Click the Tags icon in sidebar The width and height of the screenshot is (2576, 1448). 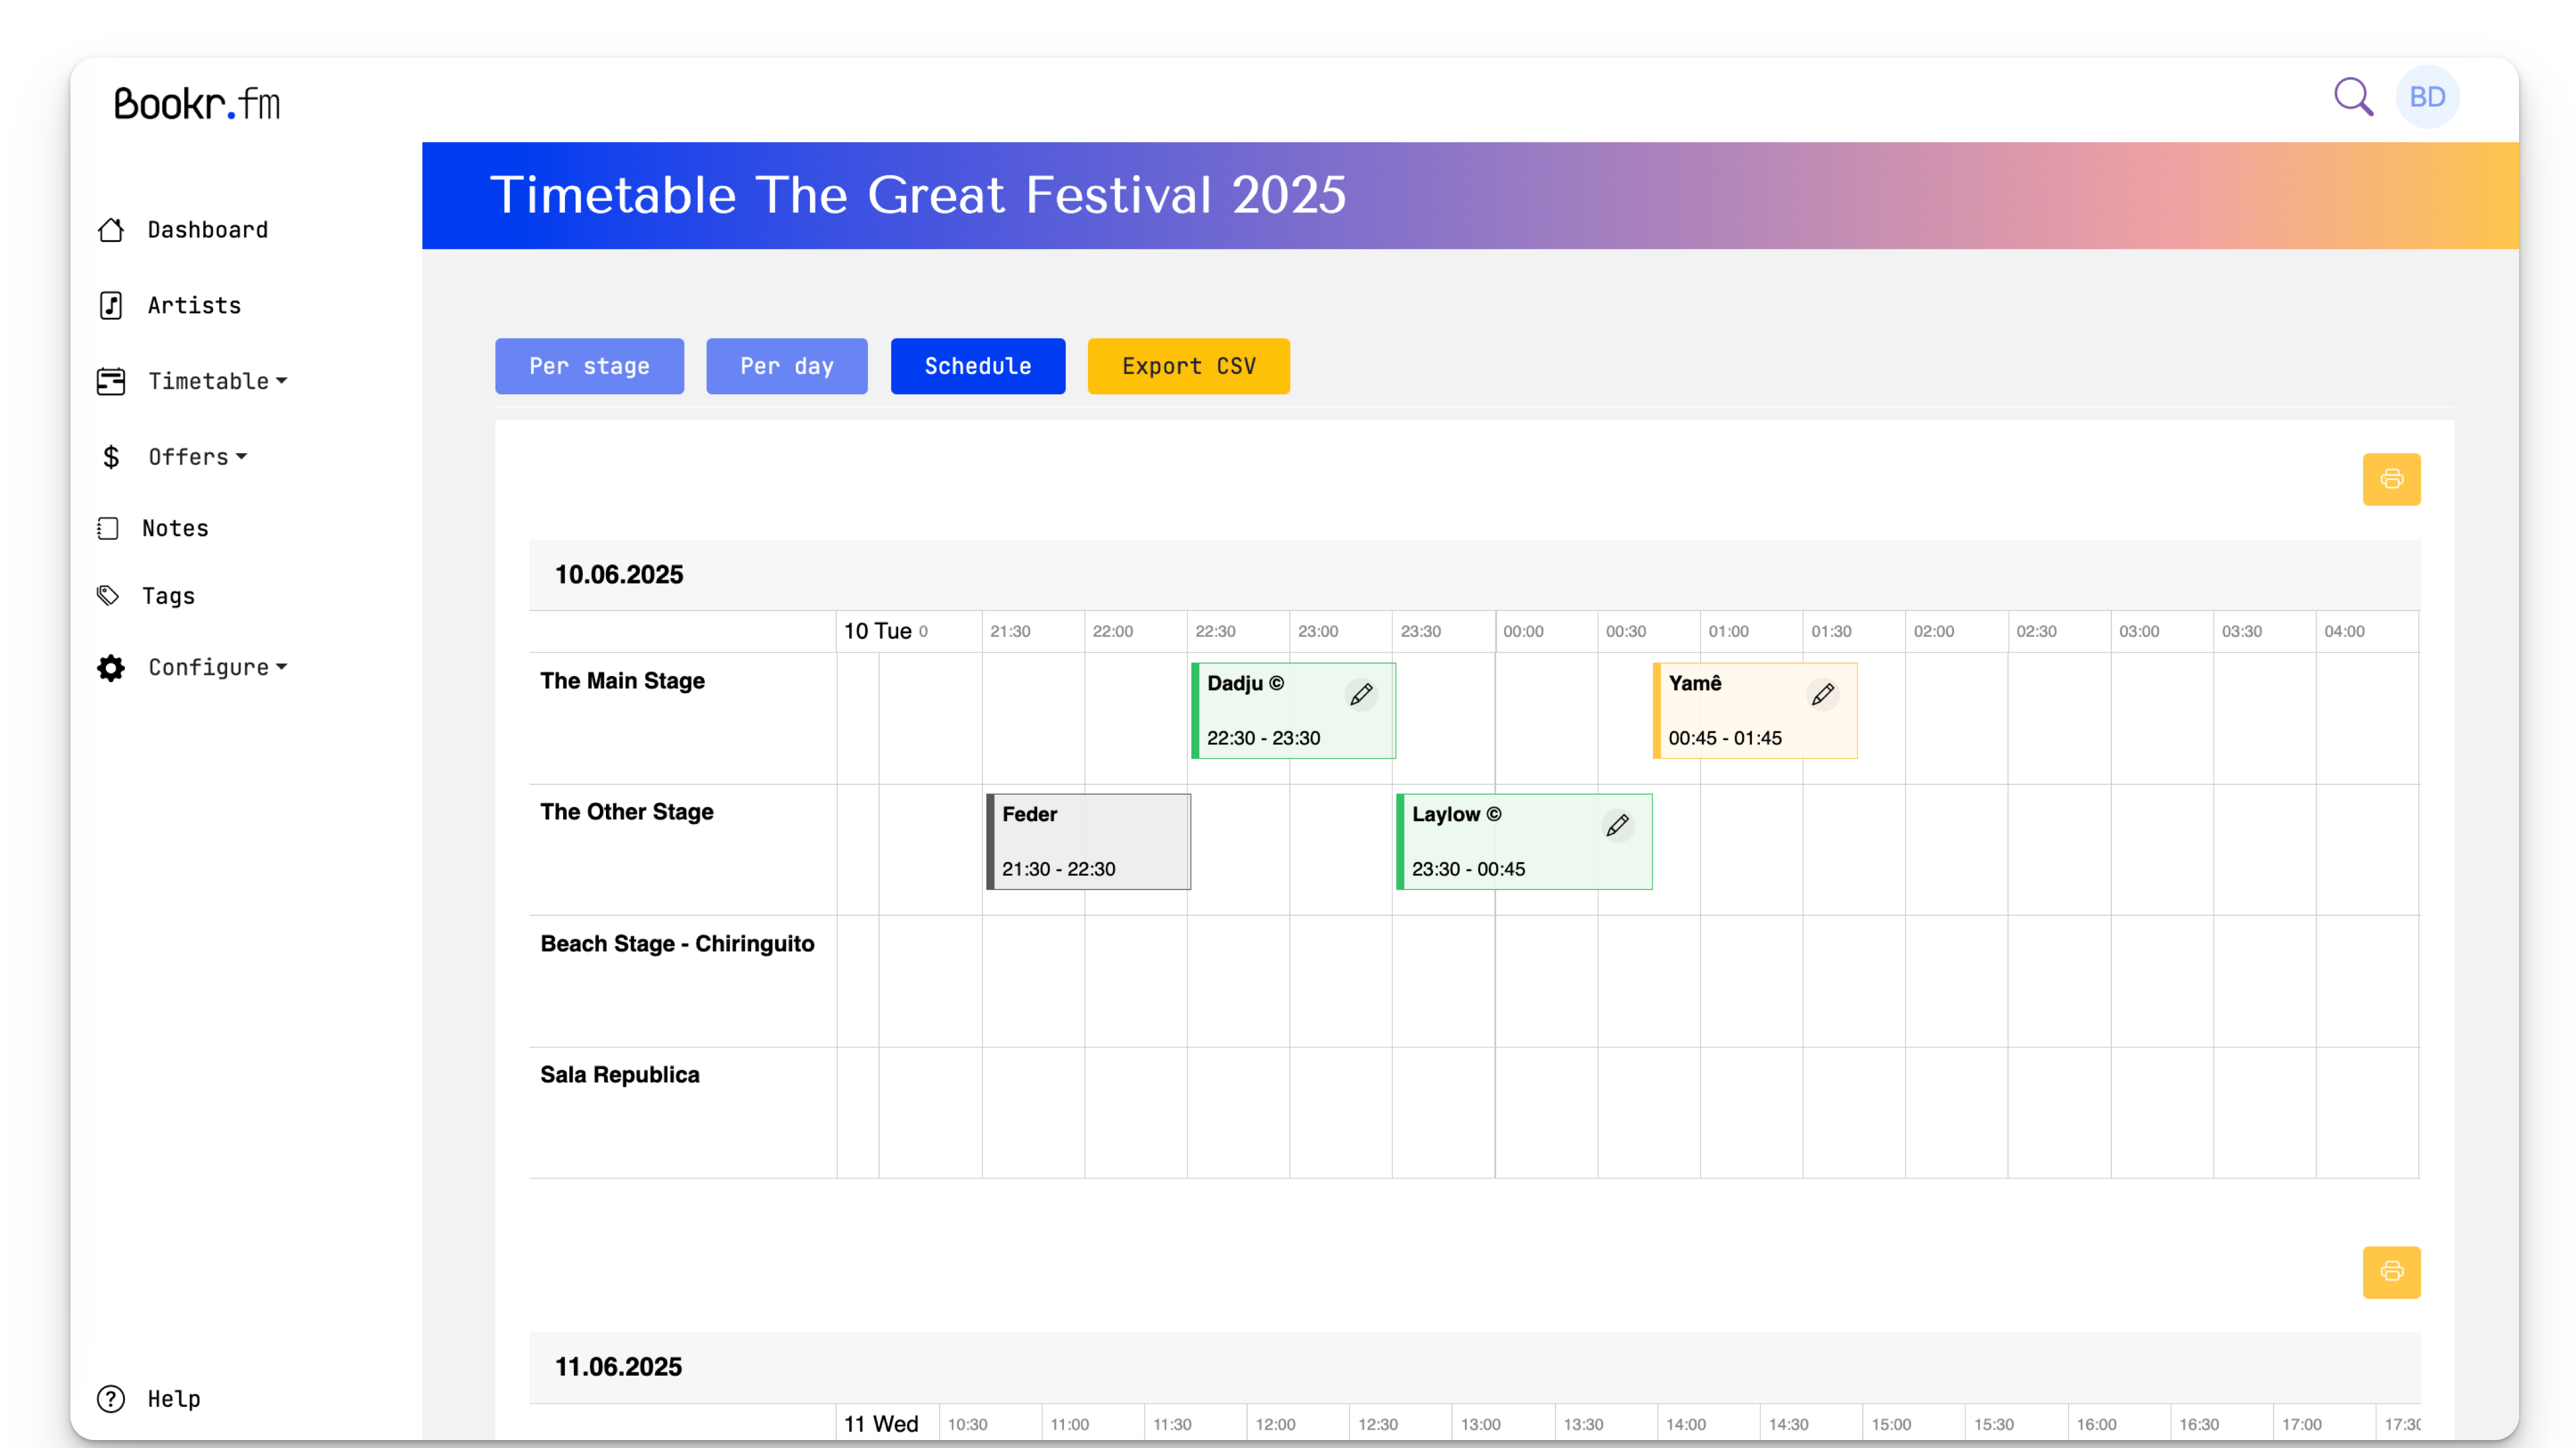(108, 596)
